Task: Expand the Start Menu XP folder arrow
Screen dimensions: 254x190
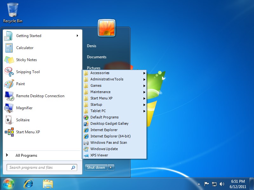Action: pos(144,98)
